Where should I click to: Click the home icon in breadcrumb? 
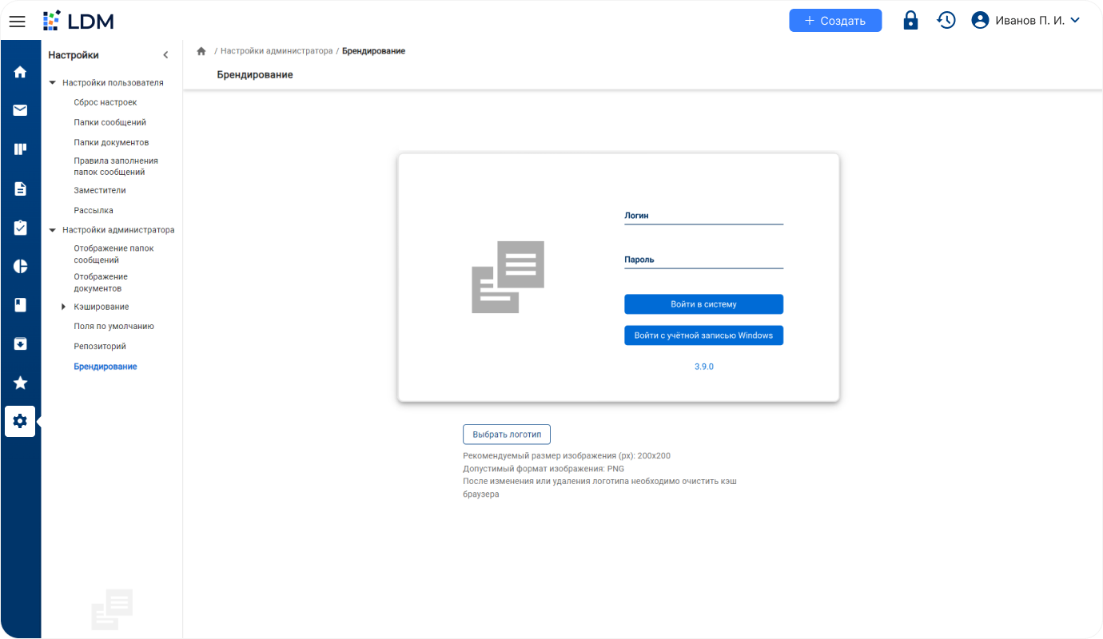[201, 51]
